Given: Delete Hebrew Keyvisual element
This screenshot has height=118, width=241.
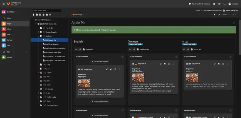Looking at the screenshot, I should click(x=223, y=64).
